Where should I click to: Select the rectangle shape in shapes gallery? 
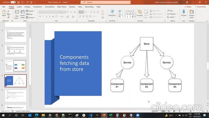click(x=128, y=11)
